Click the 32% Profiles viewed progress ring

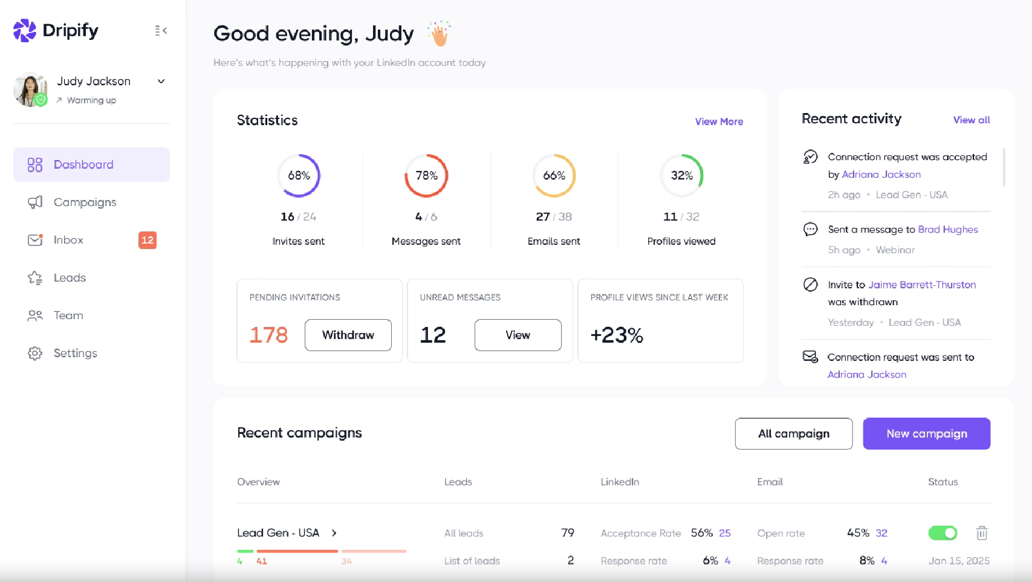[x=681, y=176]
